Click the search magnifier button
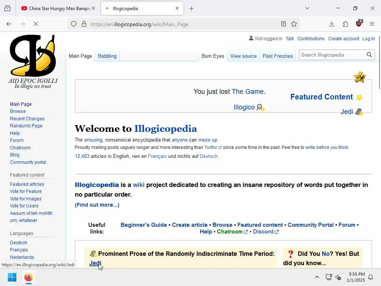381x286 pixels. (x=369, y=55)
